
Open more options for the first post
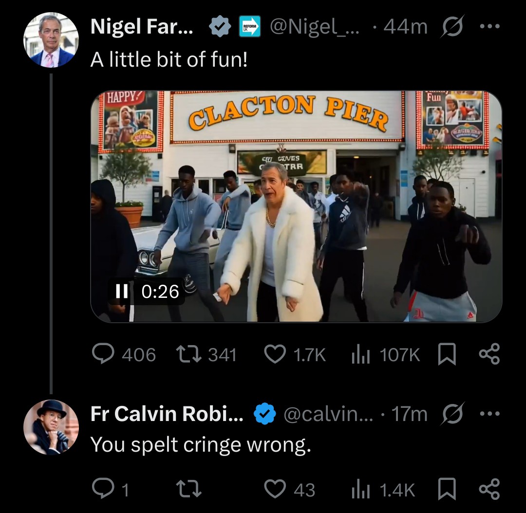point(489,28)
